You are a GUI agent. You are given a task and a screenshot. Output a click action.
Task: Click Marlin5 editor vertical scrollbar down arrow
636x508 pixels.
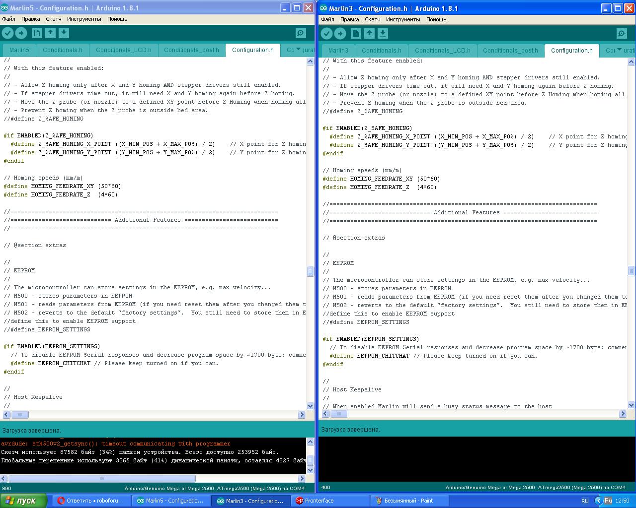click(311, 406)
